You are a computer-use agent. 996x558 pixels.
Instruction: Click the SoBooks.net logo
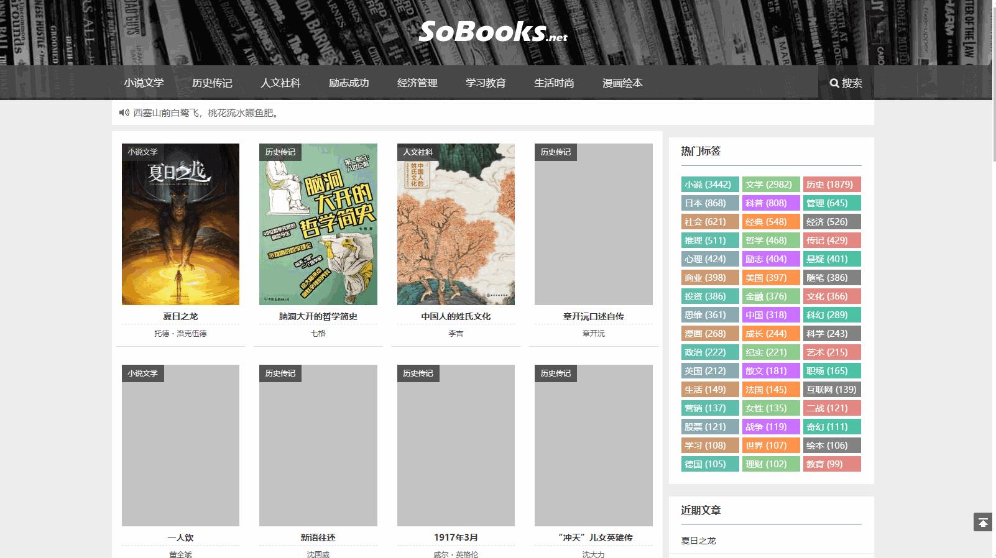[493, 32]
